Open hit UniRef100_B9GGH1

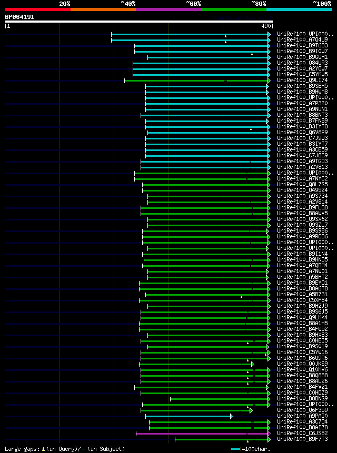(x=302, y=57)
